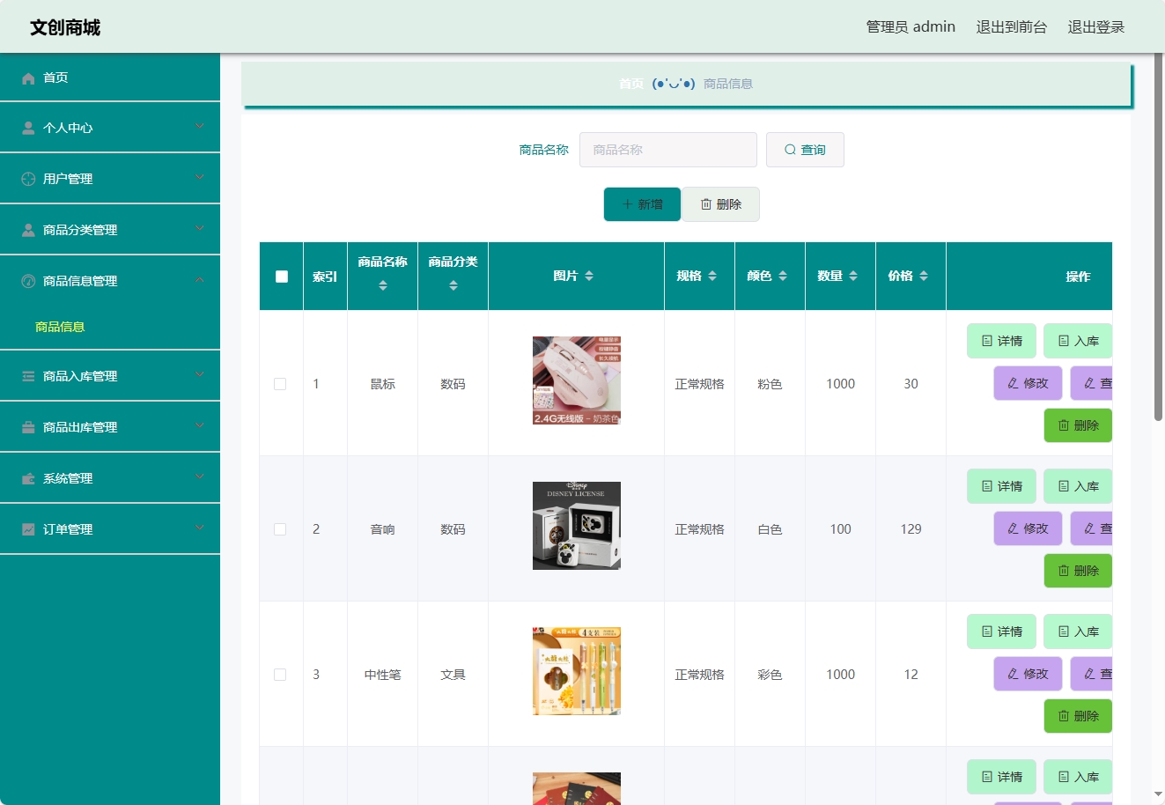Image resolution: width=1165 pixels, height=805 pixels.
Task: Collapse the 商品信息管理 menu chevron
Action: pos(200,280)
